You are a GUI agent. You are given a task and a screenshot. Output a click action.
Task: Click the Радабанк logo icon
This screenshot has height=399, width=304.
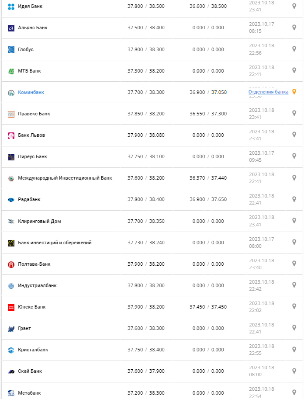click(x=11, y=200)
